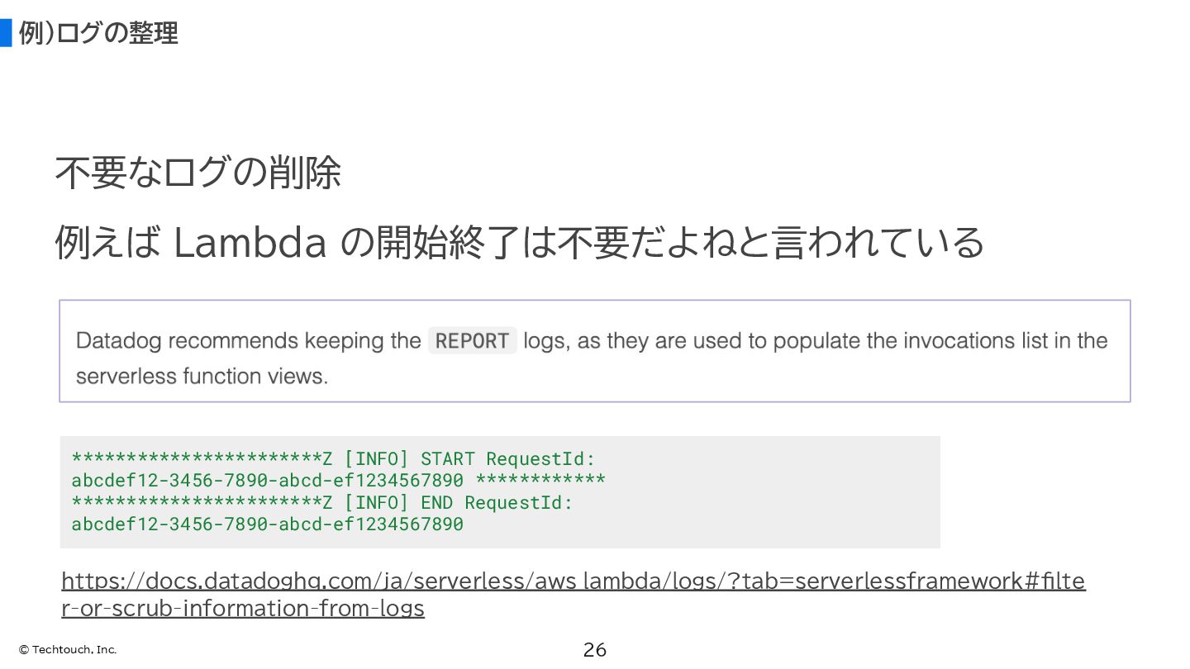The image size is (1190, 669).
Task: Click the REPORT code label in the quote
Action: tap(472, 340)
